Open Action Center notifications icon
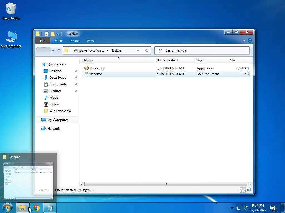 coord(273,208)
